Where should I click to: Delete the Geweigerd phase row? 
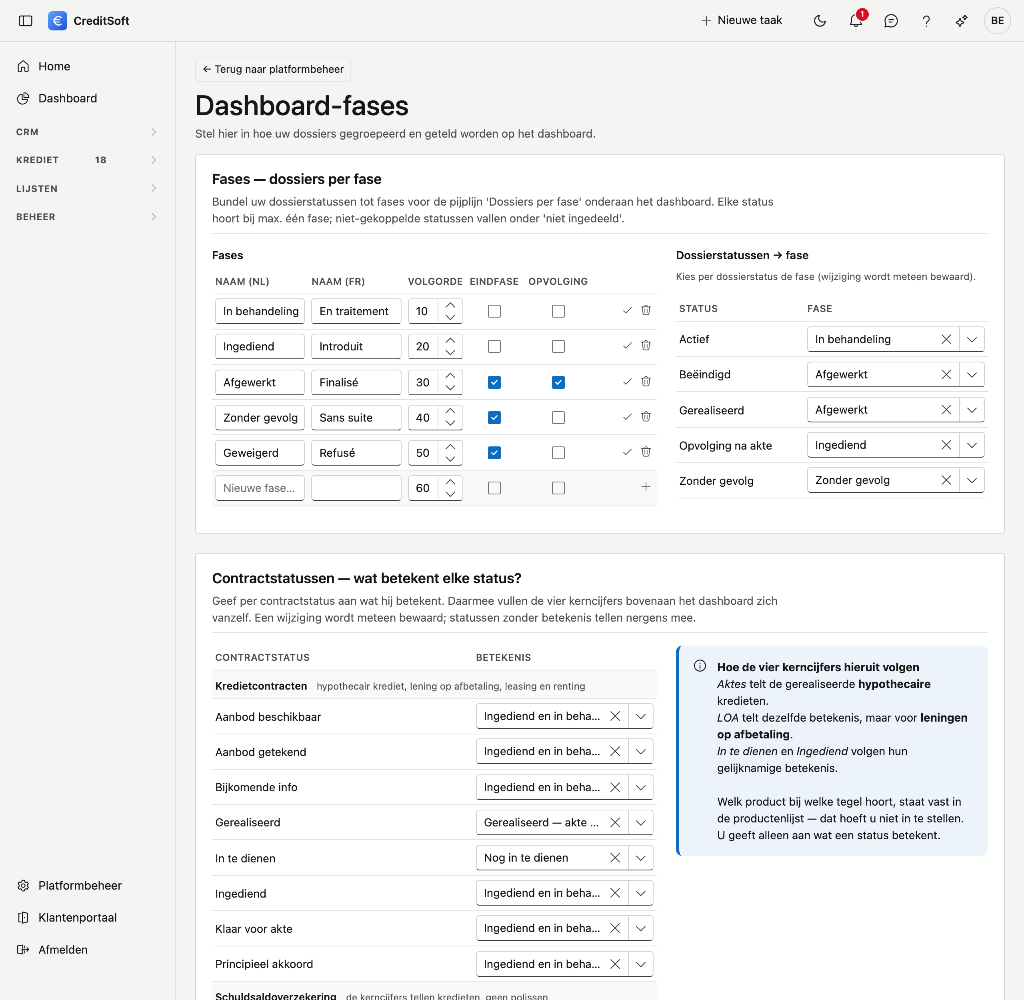point(646,452)
